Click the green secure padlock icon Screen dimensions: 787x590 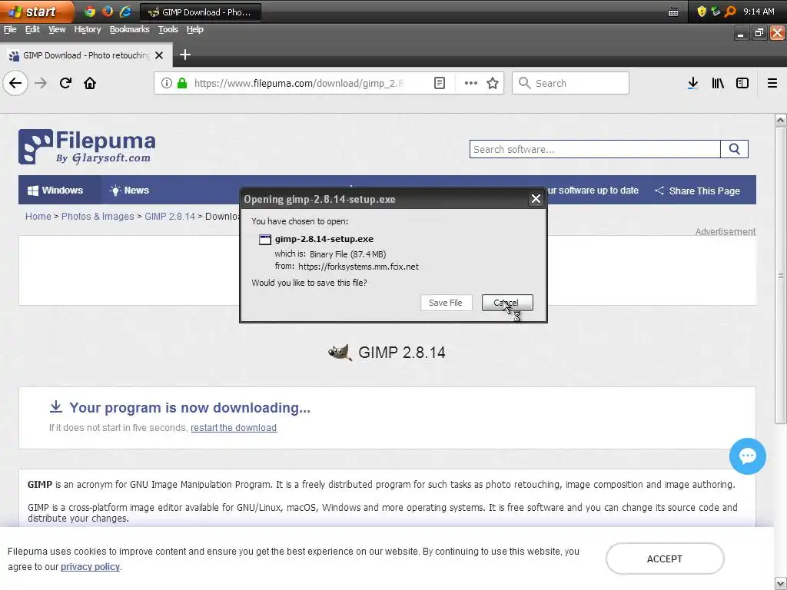click(183, 83)
